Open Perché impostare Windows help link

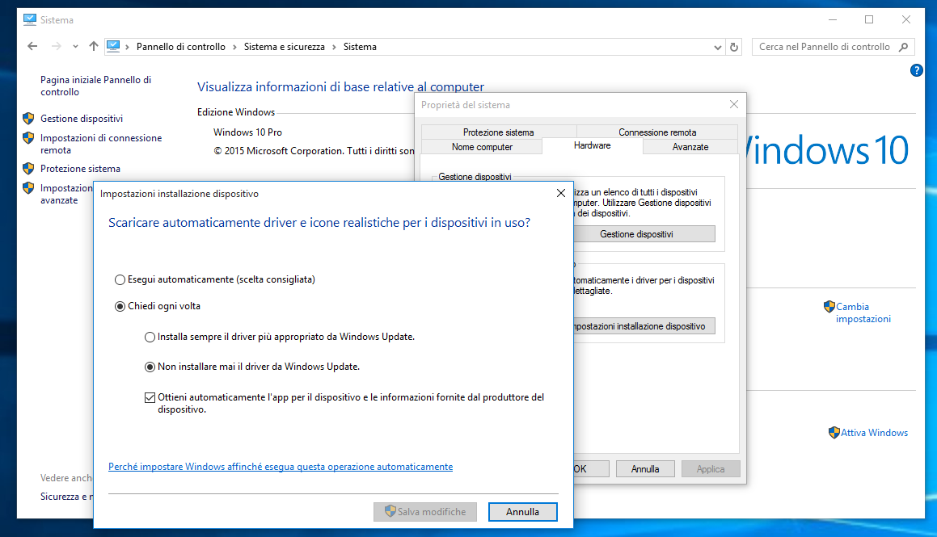[x=281, y=467]
